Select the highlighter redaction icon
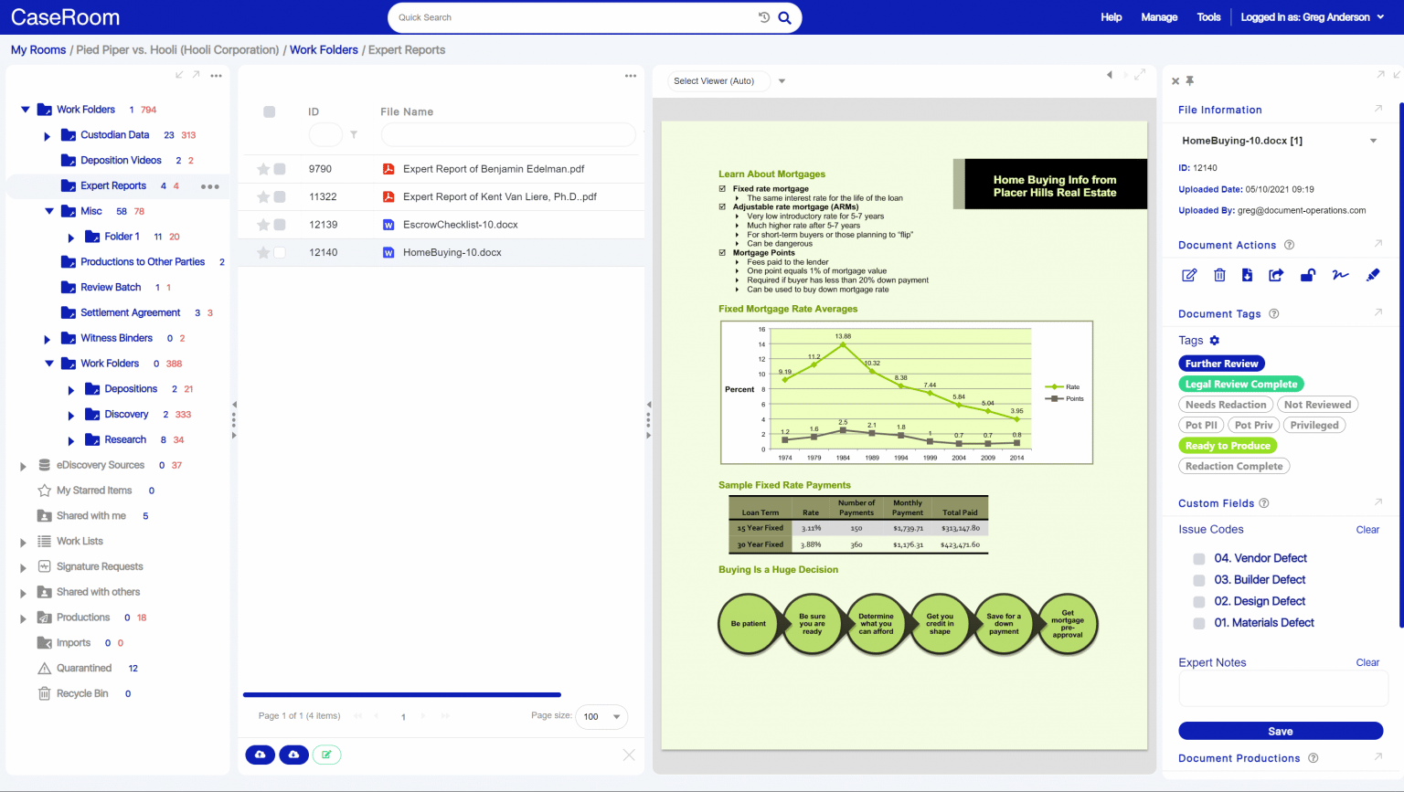 point(1372,275)
